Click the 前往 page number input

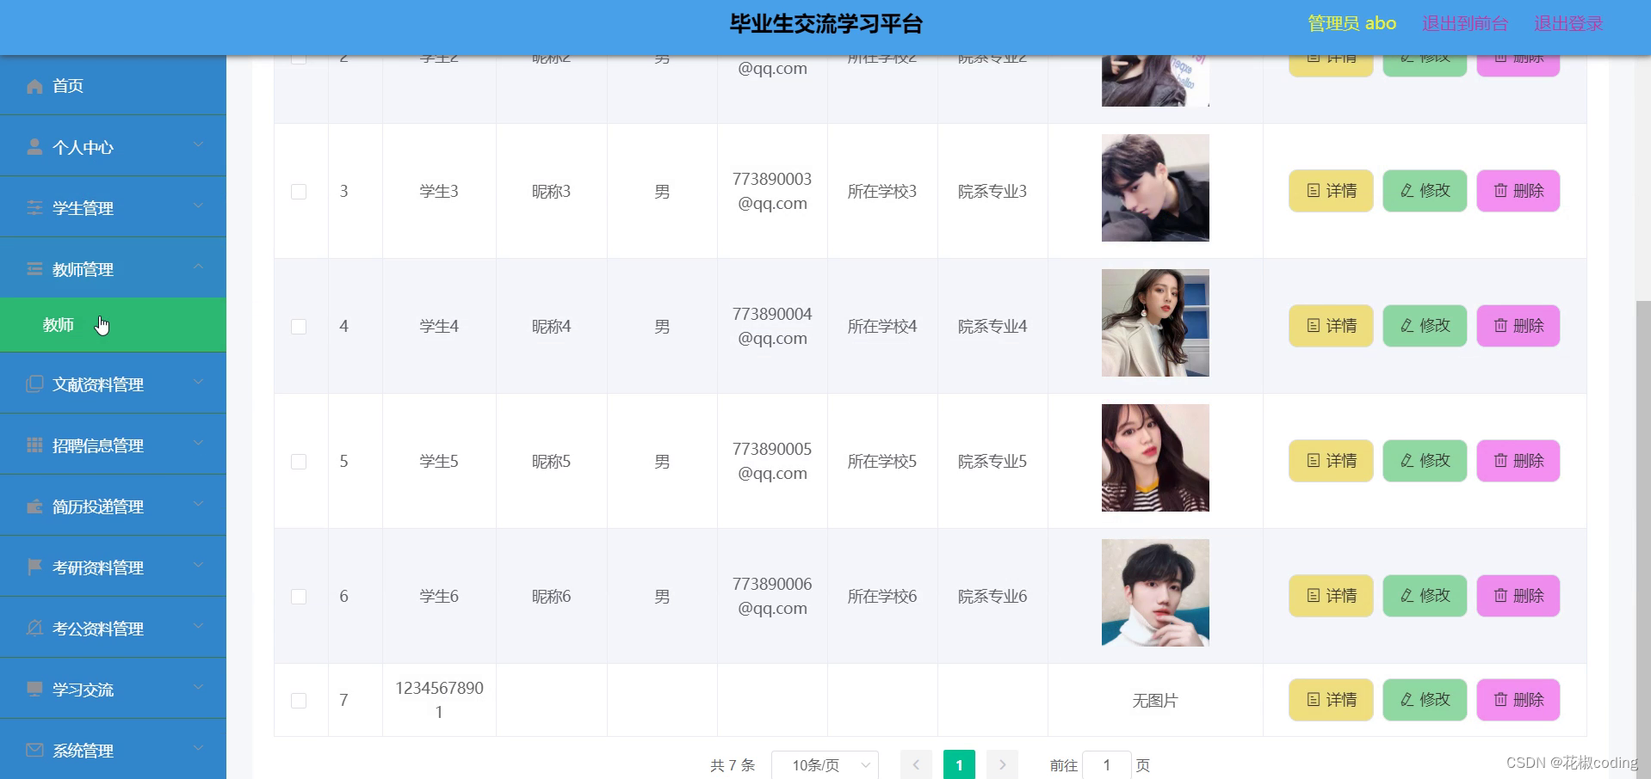click(1106, 764)
